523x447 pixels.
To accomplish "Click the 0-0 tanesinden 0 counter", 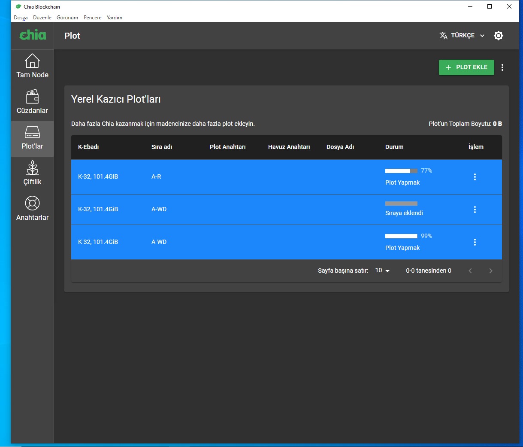I will click(x=429, y=271).
